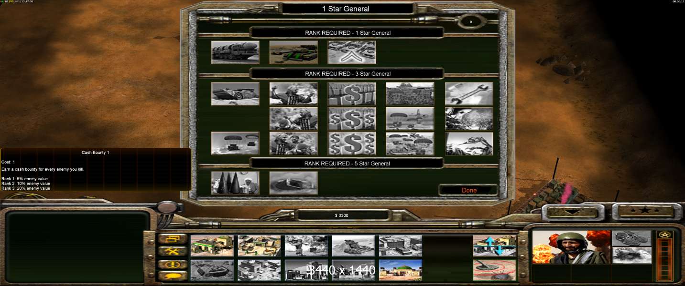Build the tan compound building in command bar
The image size is (685, 286).
pos(259,246)
